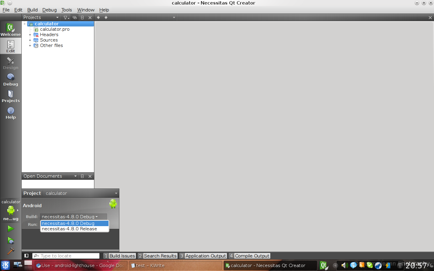Screen dimensions: 434x271
Task: Toggle synchronize with editor link icon
Action: tap(75, 17)
